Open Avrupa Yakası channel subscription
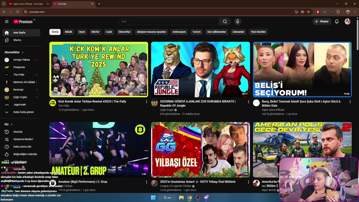This screenshot has height=202, width=359. [x=21, y=60]
